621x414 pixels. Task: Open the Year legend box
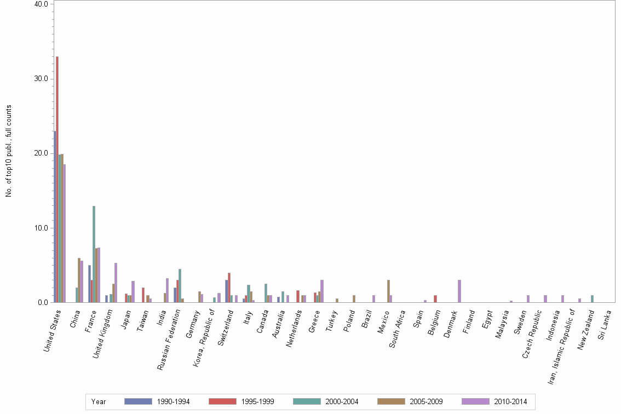point(99,401)
